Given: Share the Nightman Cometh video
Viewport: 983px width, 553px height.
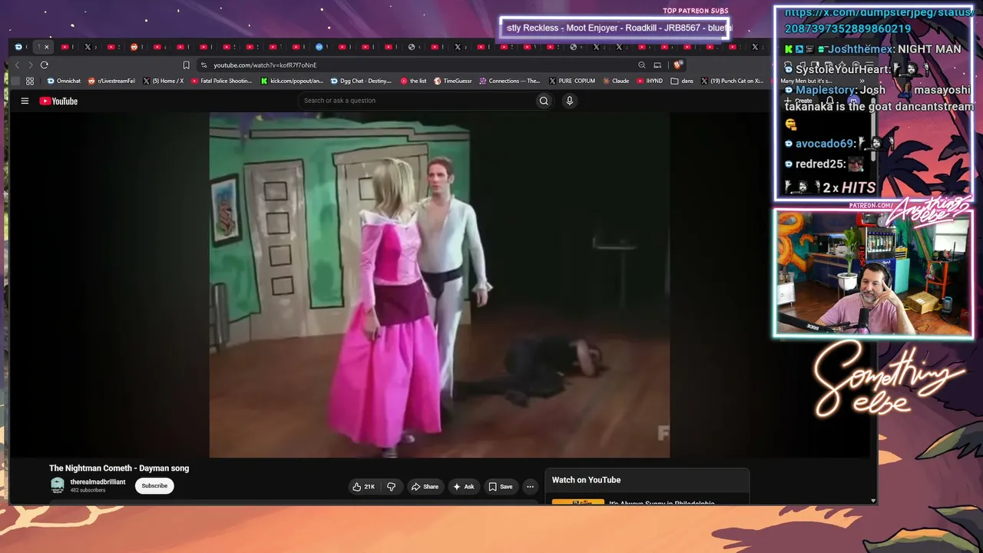Looking at the screenshot, I should click(425, 486).
